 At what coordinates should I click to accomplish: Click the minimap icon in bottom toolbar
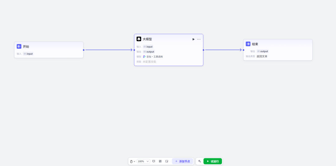pos(167,161)
